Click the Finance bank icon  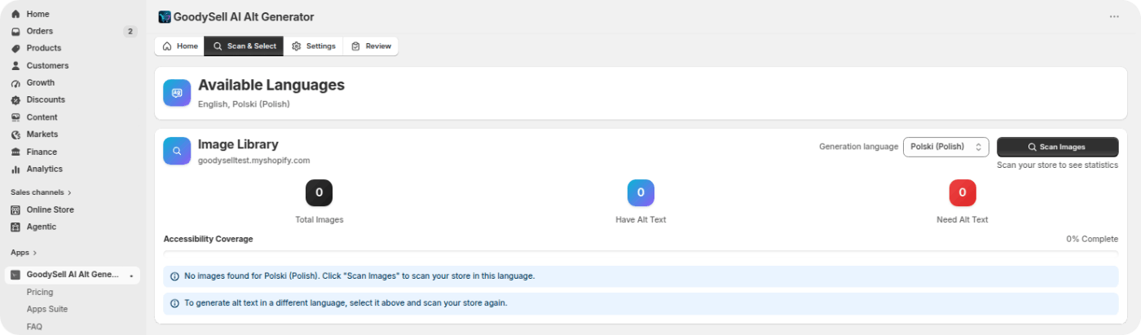point(15,152)
